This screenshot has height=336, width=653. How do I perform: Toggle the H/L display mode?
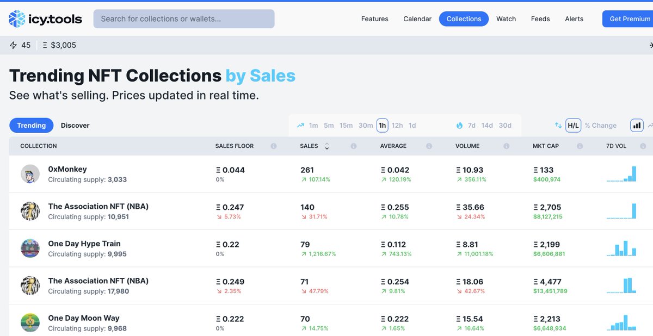574,126
